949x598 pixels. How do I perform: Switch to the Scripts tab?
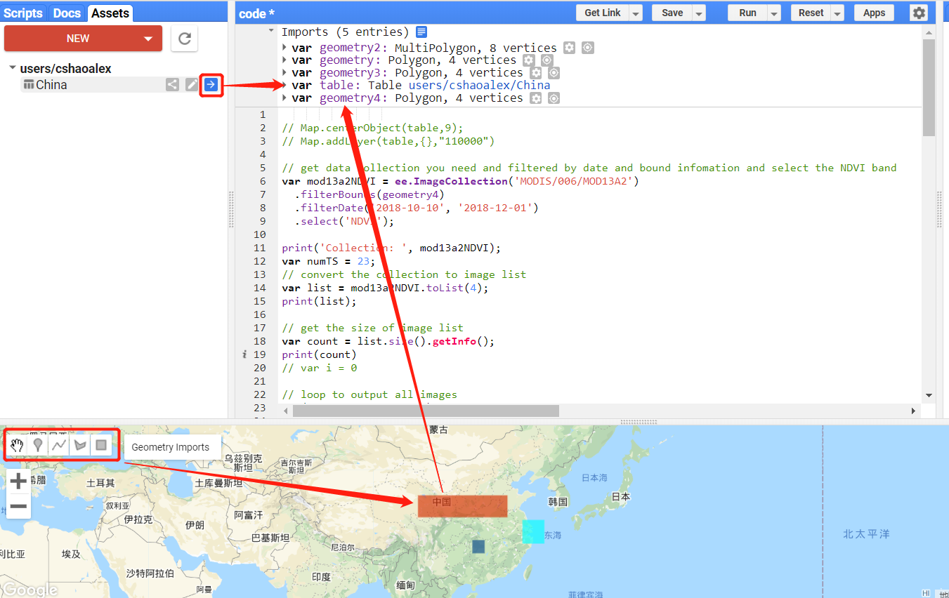(x=23, y=12)
